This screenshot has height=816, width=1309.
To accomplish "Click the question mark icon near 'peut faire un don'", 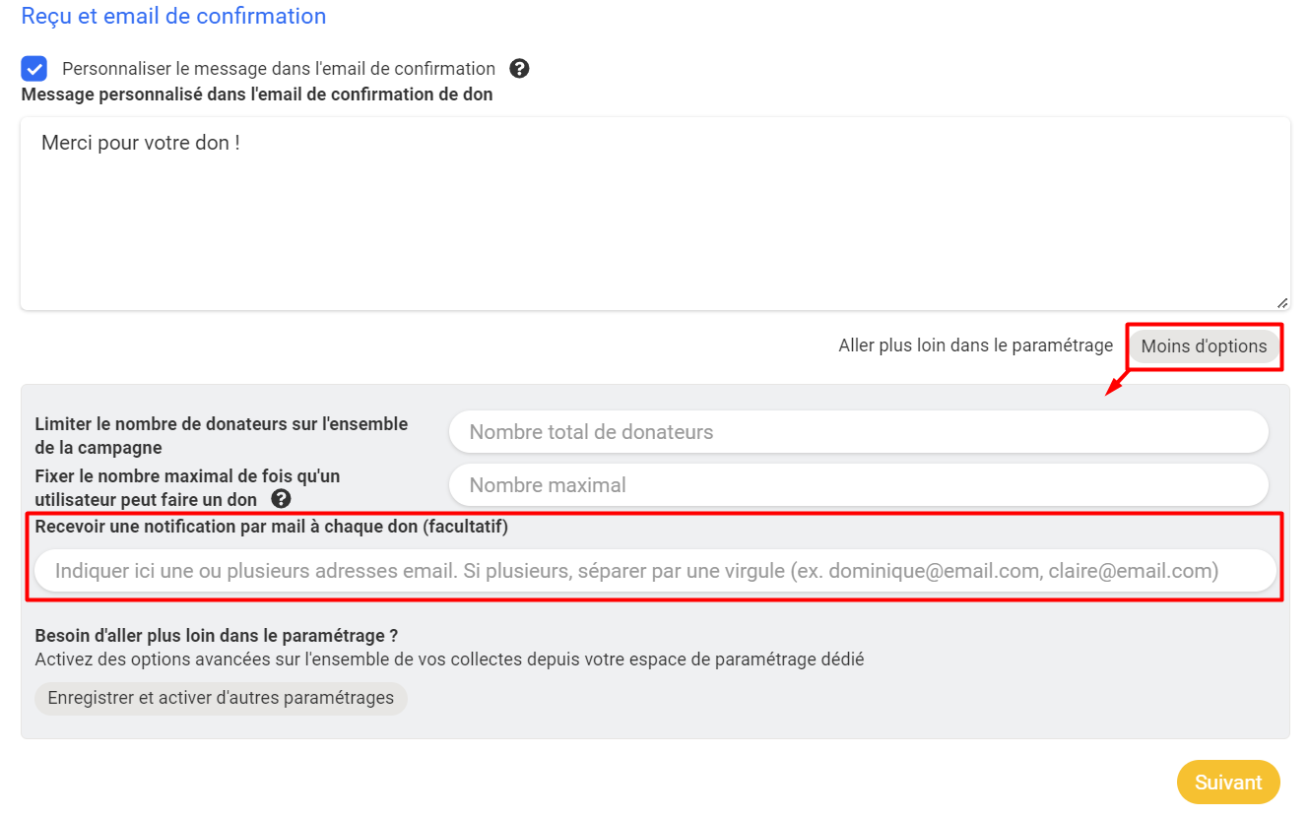I will (x=281, y=499).
